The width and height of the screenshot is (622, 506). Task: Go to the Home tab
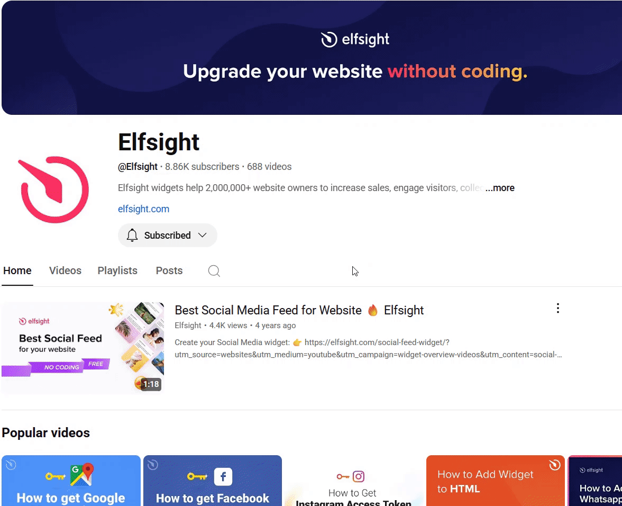click(x=17, y=270)
